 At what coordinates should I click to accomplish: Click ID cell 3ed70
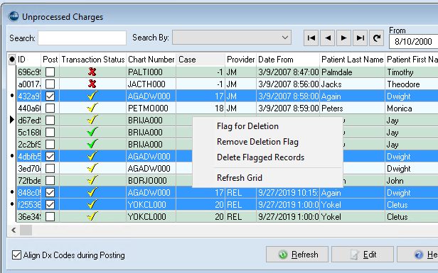tap(28, 169)
